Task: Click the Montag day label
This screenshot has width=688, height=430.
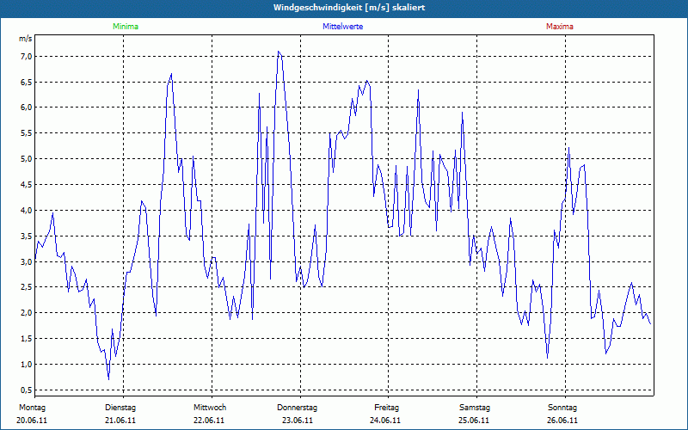Action: pyautogui.click(x=32, y=408)
